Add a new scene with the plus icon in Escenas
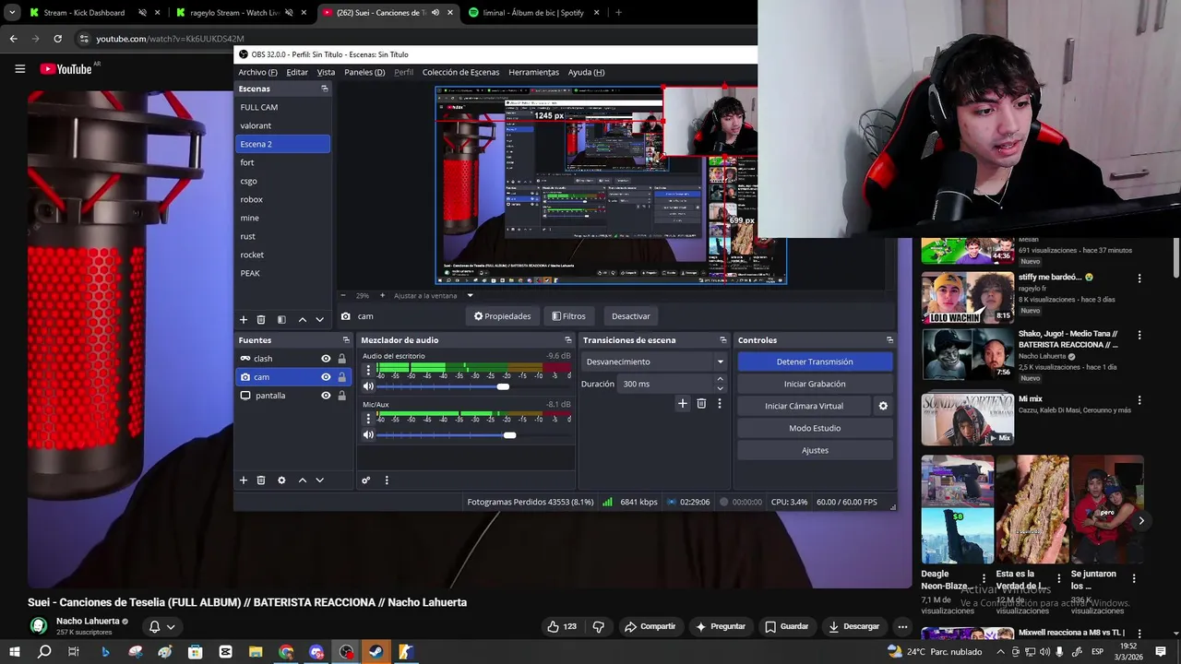The image size is (1181, 664). click(244, 319)
